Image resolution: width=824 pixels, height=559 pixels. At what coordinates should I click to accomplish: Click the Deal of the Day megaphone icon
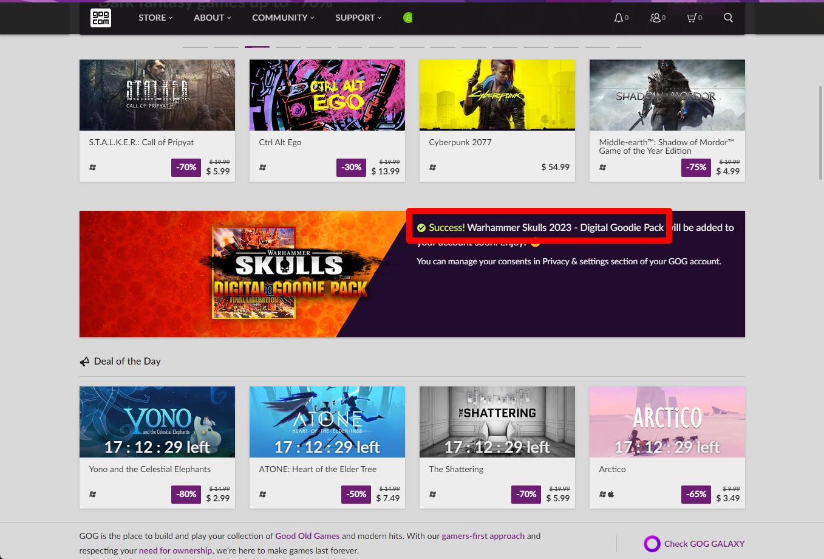click(84, 362)
